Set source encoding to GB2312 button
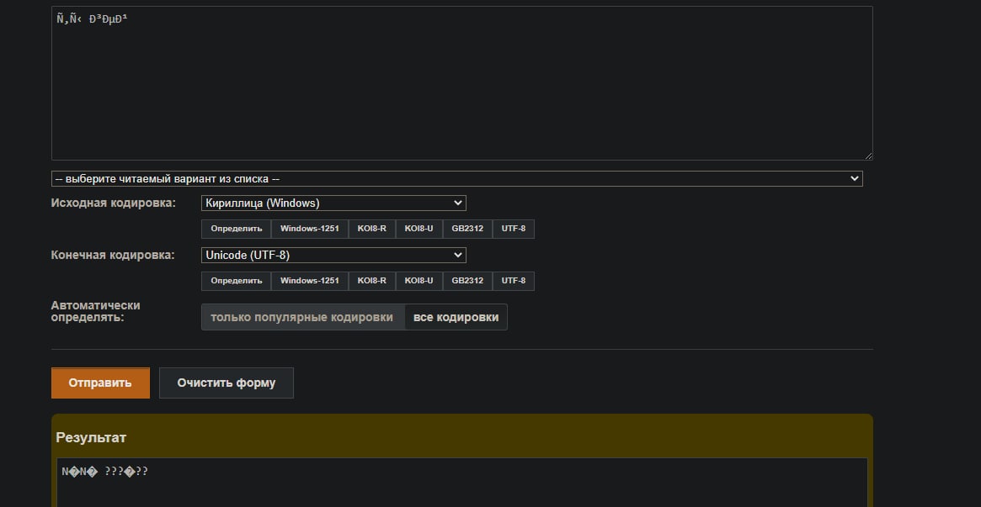Image resolution: width=981 pixels, height=507 pixels. coord(467,229)
